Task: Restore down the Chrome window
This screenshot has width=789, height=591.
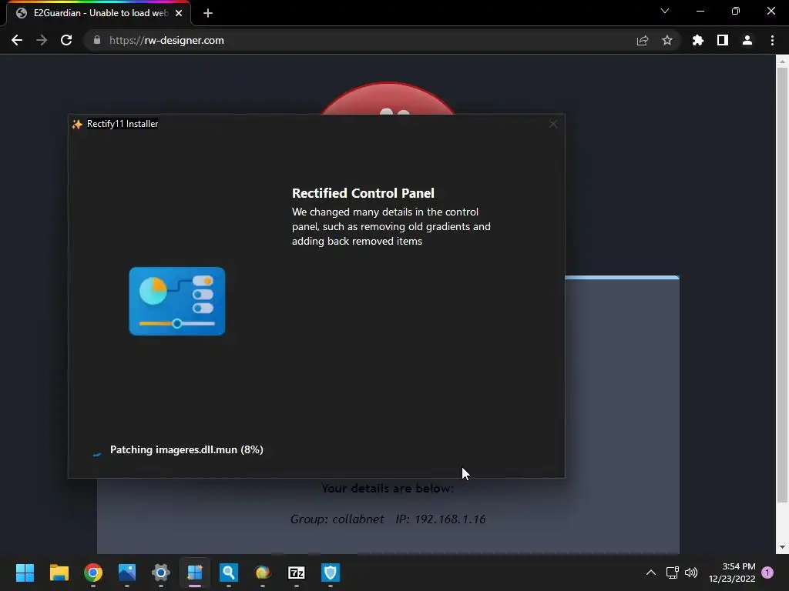Action: (736, 11)
